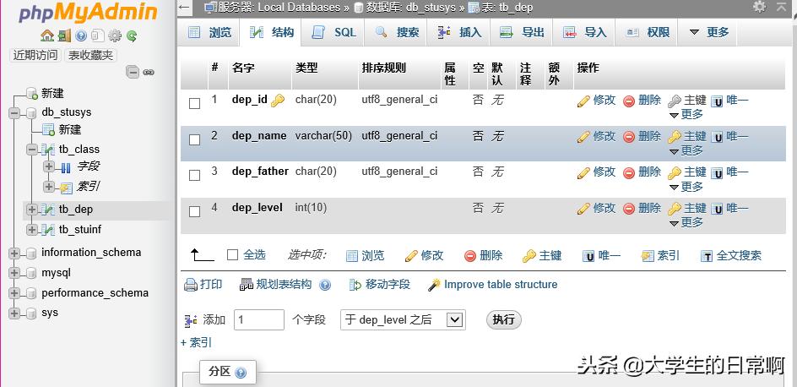The image size is (797, 387).
Task: Open the top 更多 tab menu
Action: tap(708, 33)
